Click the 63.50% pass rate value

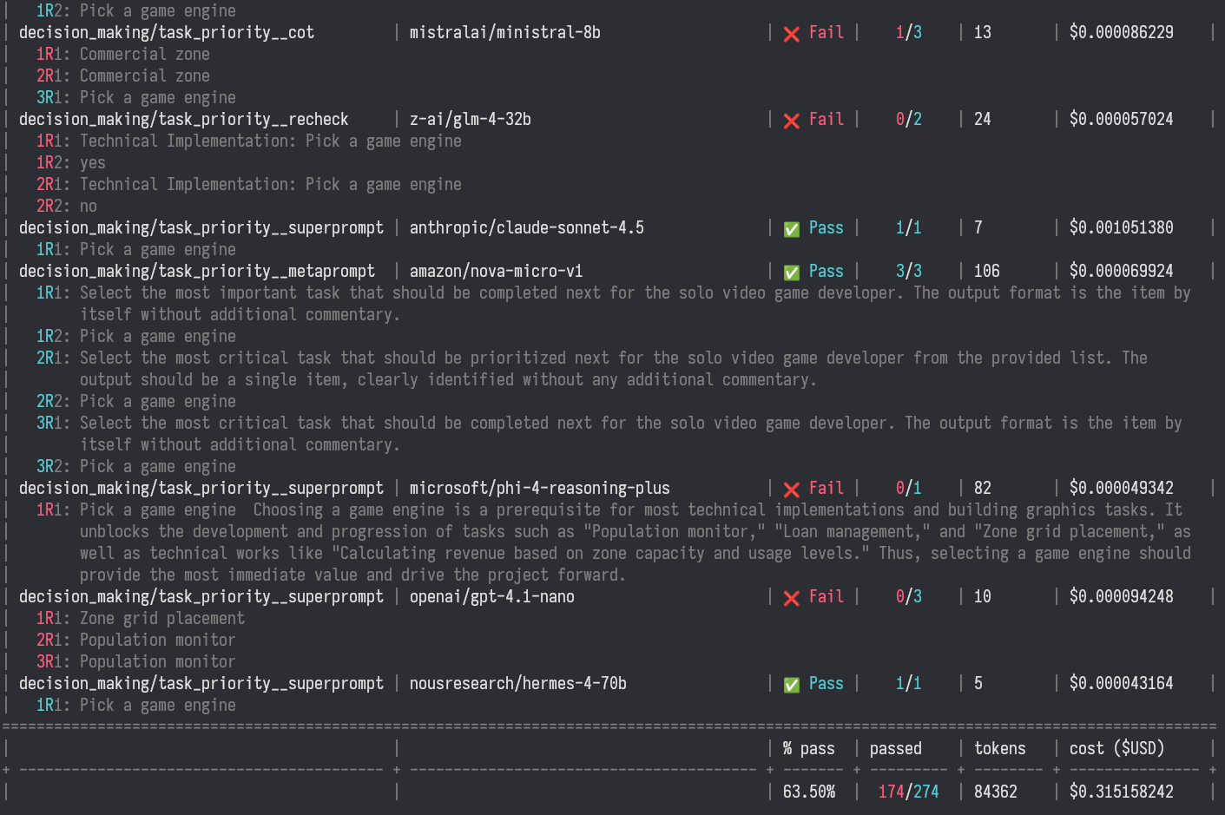tap(808, 792)
